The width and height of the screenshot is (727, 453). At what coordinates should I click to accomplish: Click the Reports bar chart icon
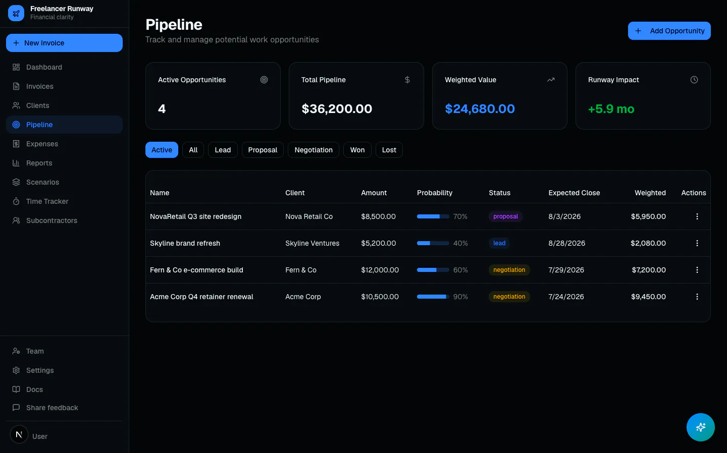point(16,163)
